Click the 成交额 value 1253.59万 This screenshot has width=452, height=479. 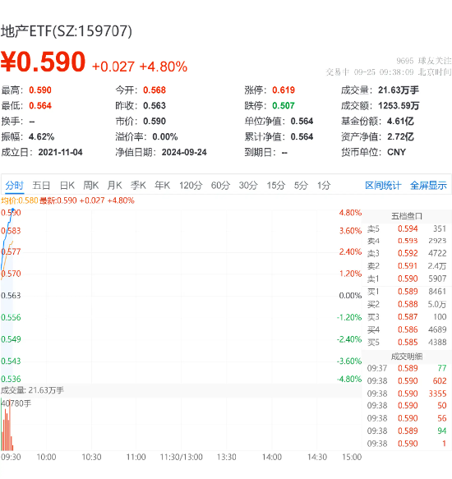(x=399, y=106)
